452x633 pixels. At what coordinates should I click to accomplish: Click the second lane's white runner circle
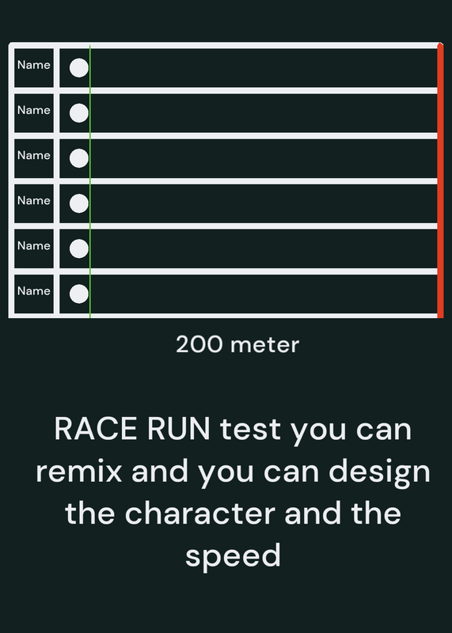tap(79, 113)
